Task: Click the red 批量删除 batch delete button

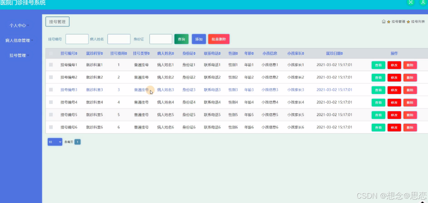Action: pos(219,39)
